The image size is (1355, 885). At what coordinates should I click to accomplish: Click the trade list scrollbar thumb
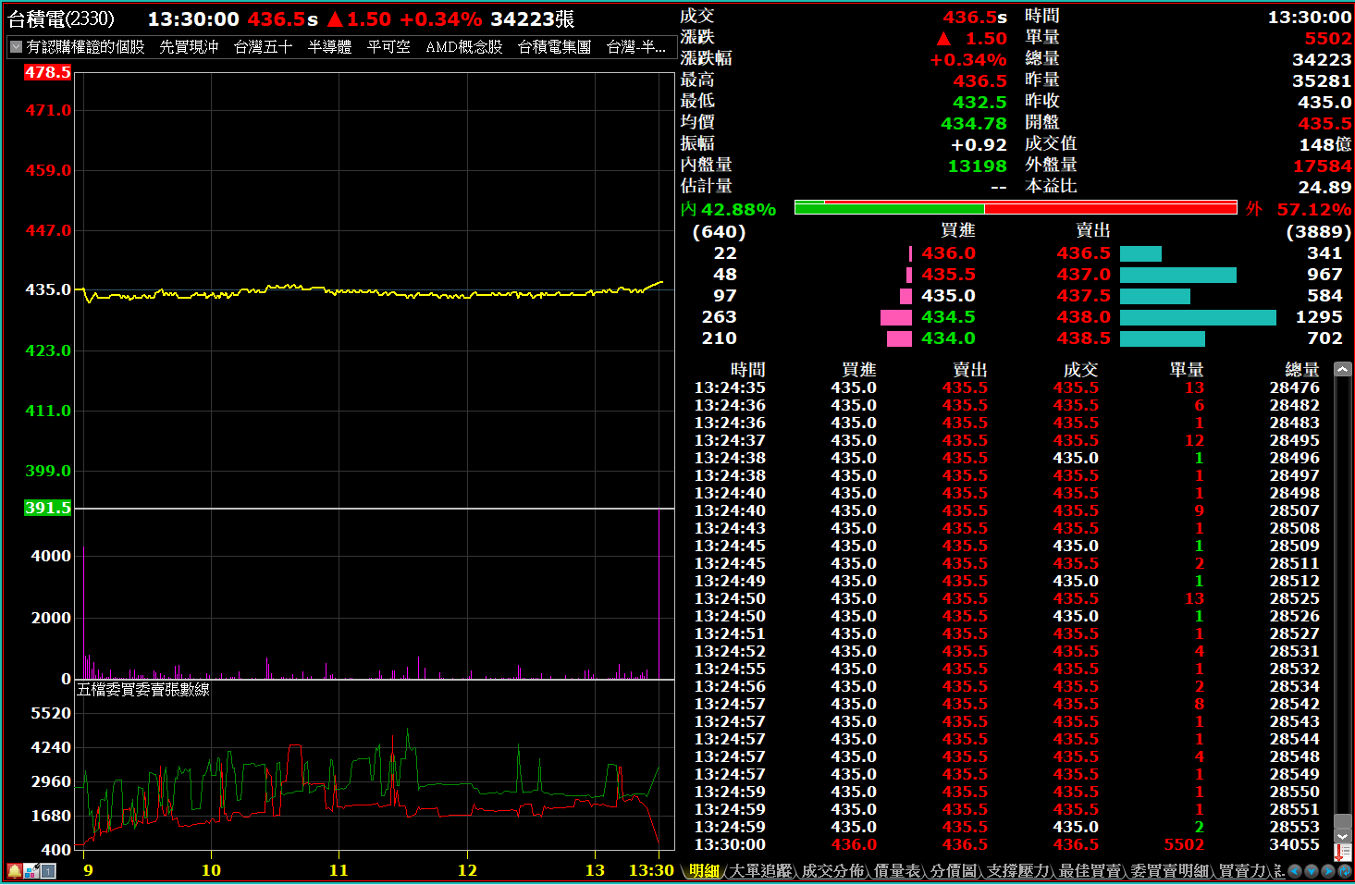[1342, 821]
